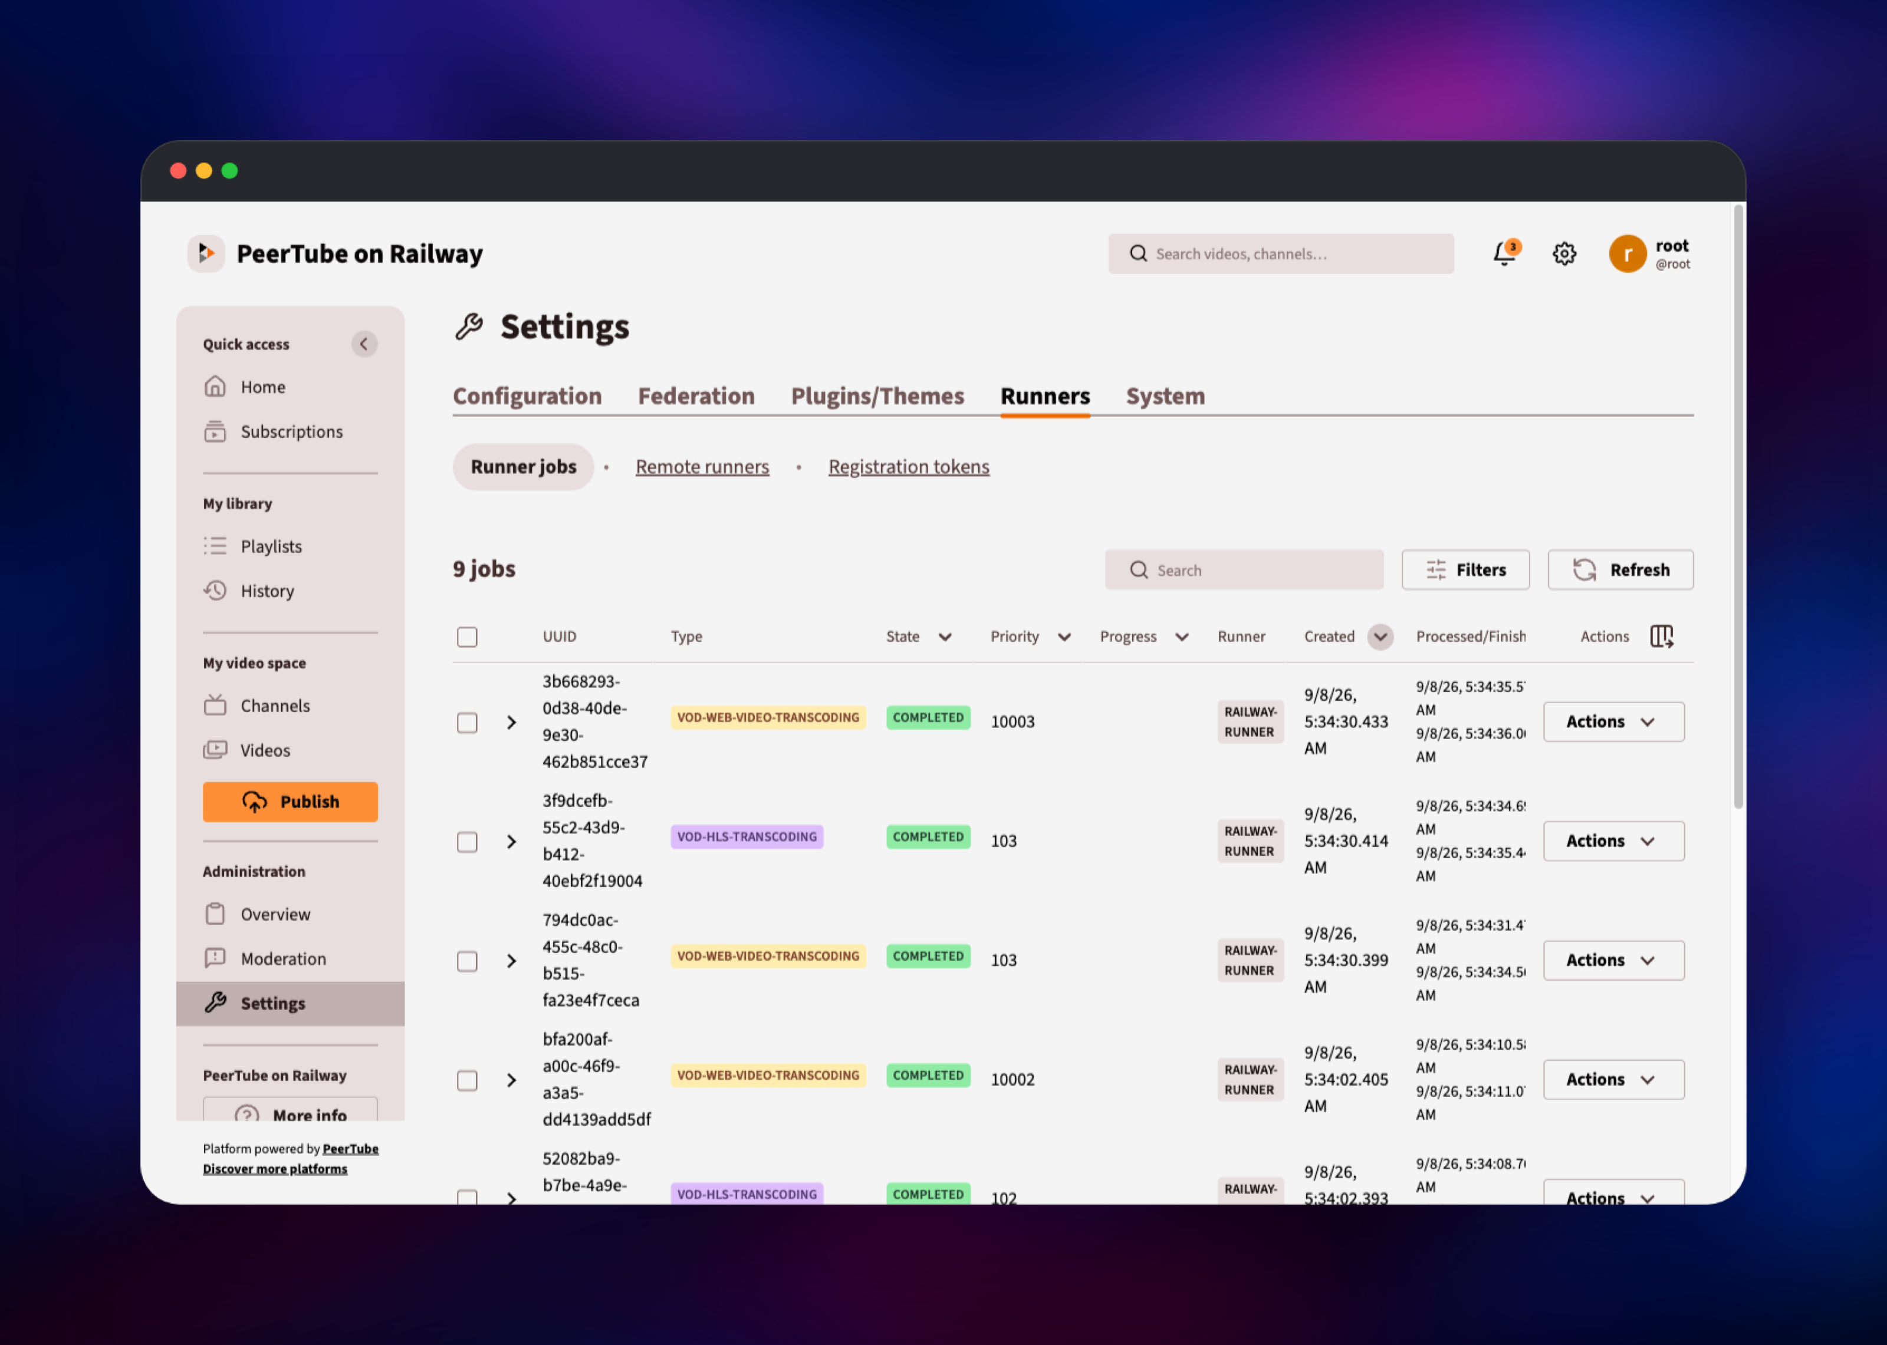Click the magnifier in jobs search

pyautogui.click(x=1139, y=570)
